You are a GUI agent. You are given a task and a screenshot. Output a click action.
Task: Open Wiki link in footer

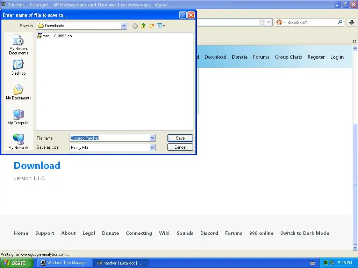click(x=164, y=233)
